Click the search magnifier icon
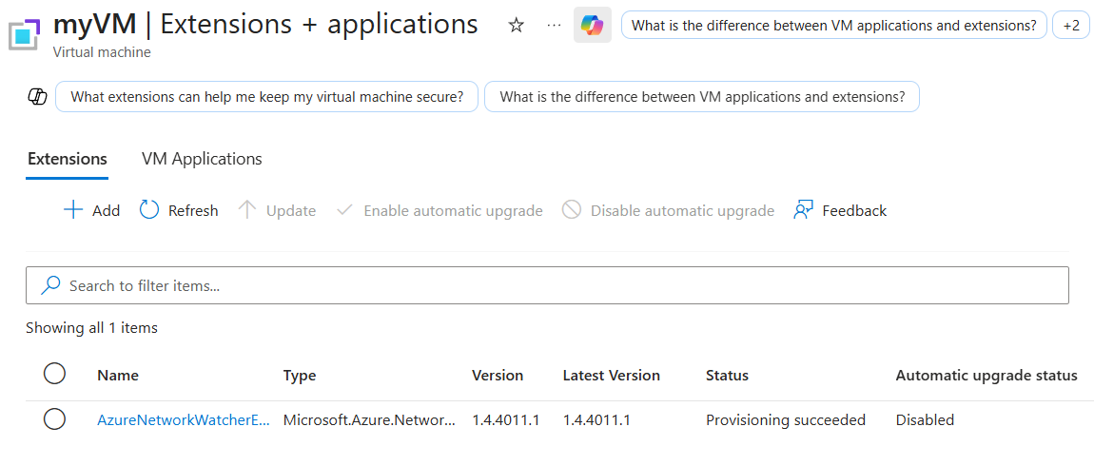Viewport: 1094px width, 466px height. click(x=51, y=285)
